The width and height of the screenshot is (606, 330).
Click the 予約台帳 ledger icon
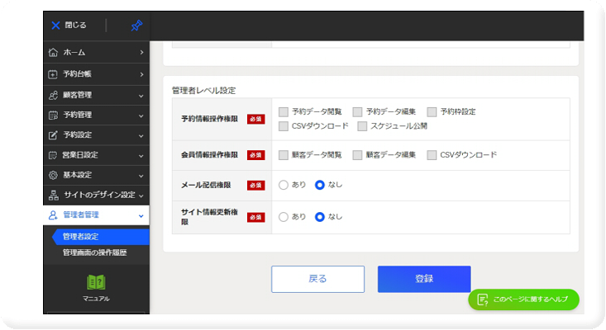[x=54, y=74]
